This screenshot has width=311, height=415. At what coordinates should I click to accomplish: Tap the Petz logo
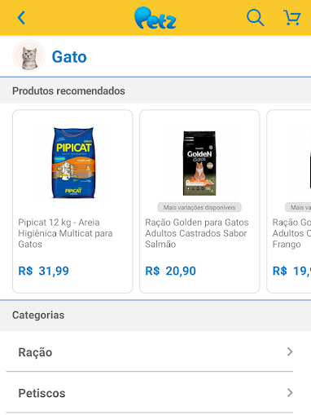pyautogui.click(x=155, y=18)
